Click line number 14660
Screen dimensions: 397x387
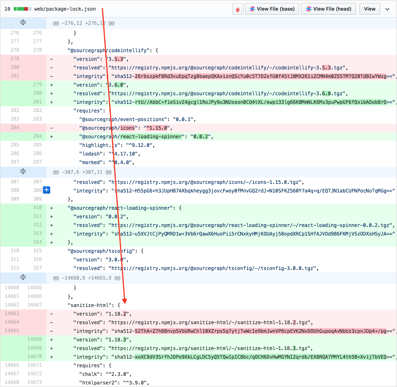coord(12,287)
